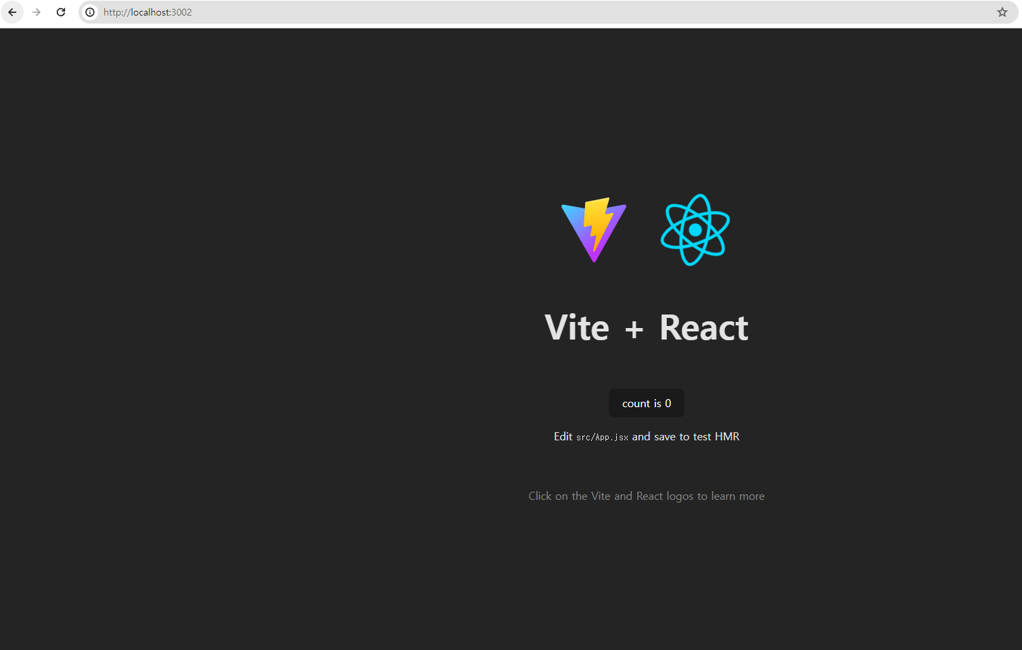The height and width of the screenshot is (650, 1022).
Task: Click "Click on the Vite and React logos" text
Action: (611, 496)
